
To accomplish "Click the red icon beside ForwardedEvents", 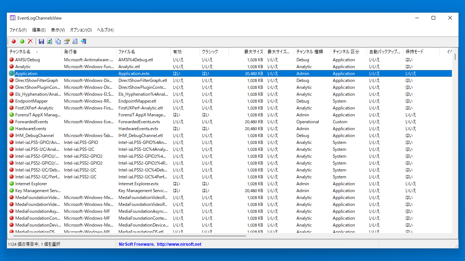I will (x=12, y=122).
